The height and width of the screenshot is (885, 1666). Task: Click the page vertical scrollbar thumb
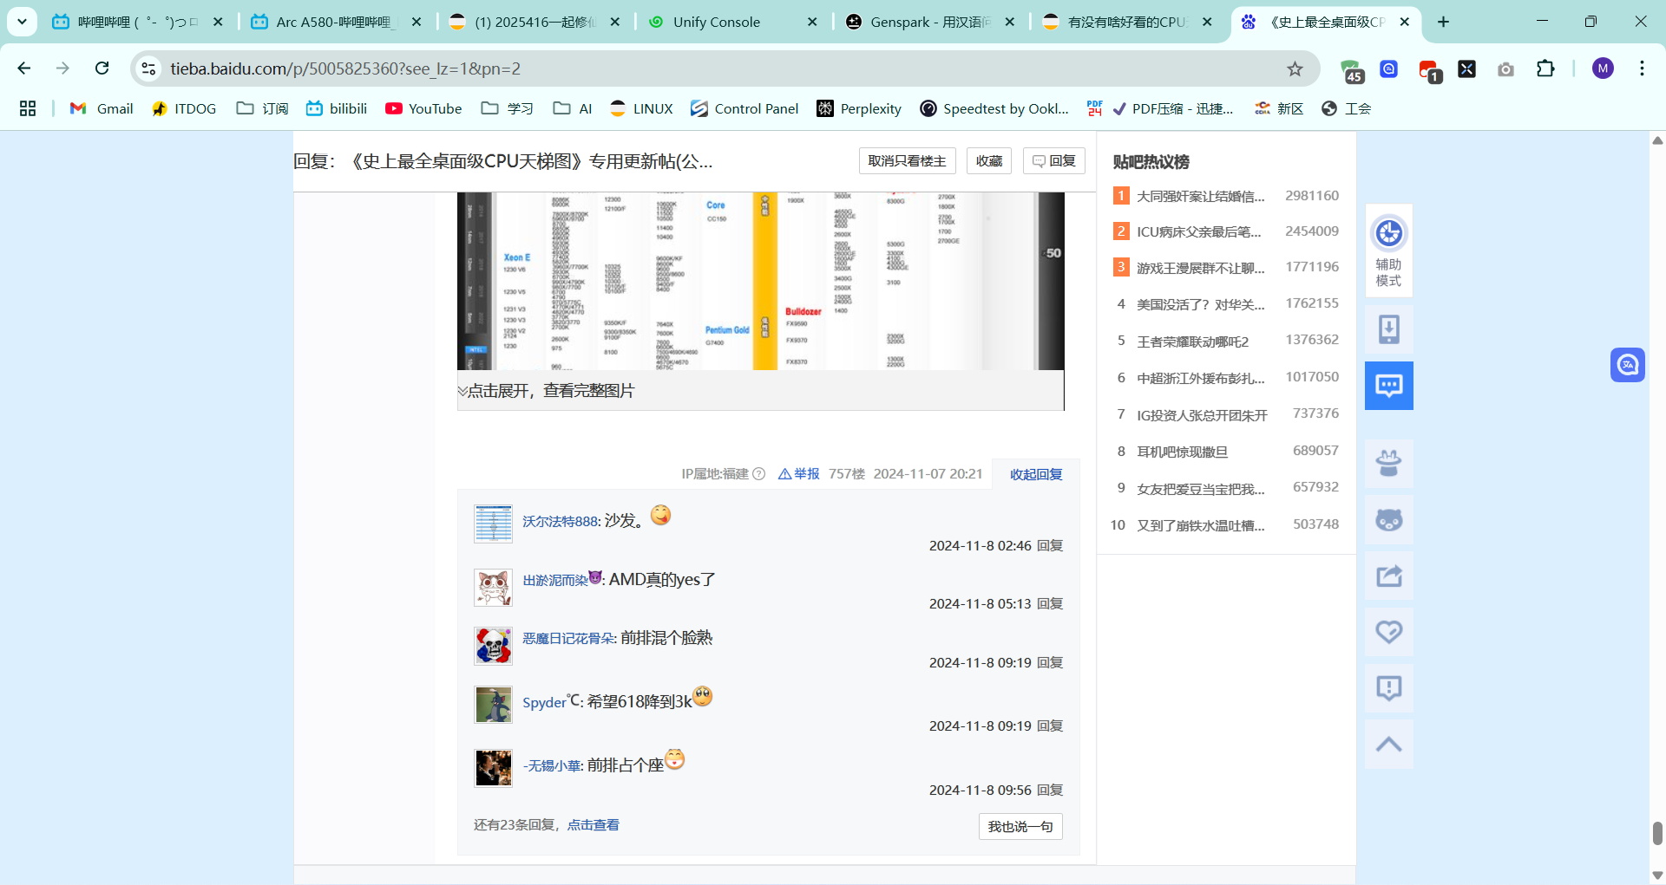1657,833
